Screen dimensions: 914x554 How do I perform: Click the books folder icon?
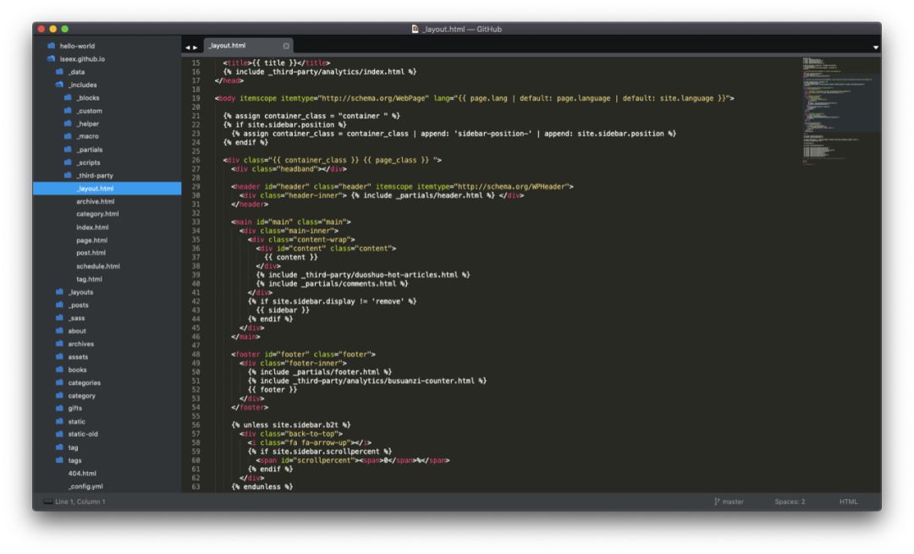click(59, 370)
